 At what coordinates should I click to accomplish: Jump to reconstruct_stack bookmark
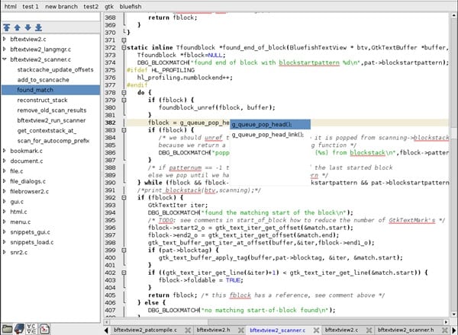tap(42, 100)
